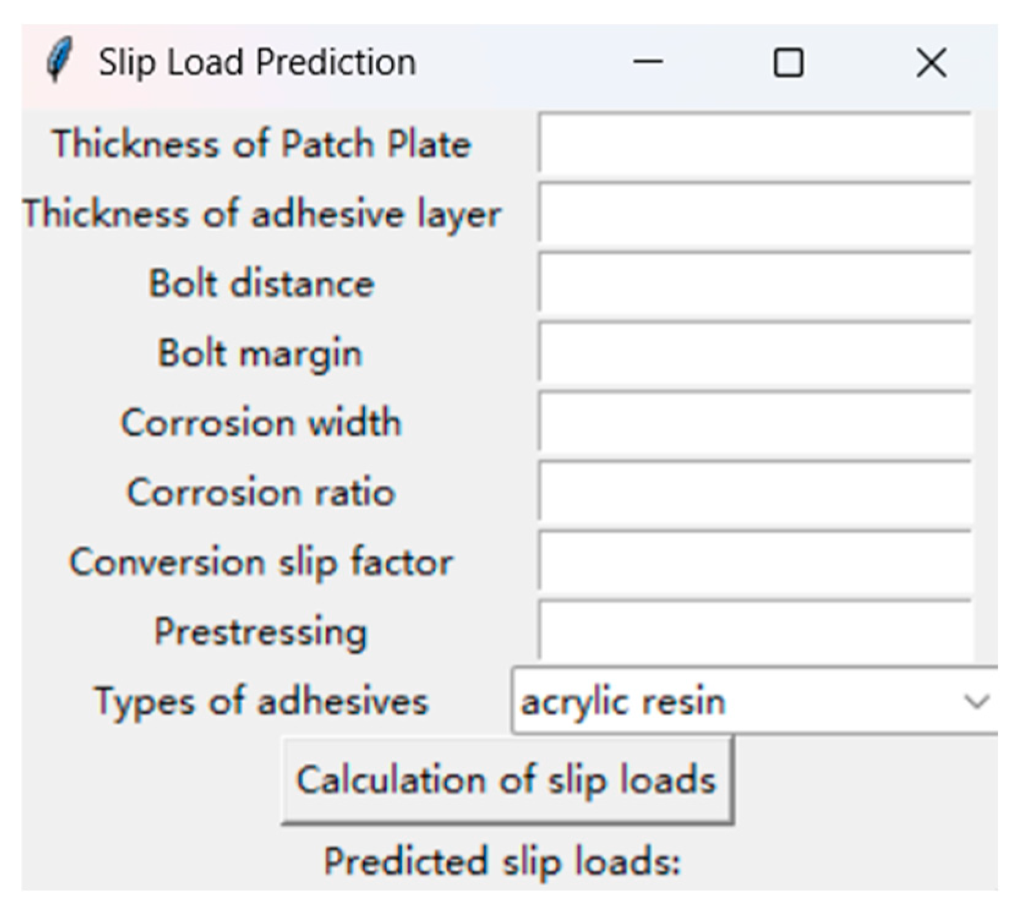
Task: Click the acrylic resin combo box text
Action: [623, 701]
